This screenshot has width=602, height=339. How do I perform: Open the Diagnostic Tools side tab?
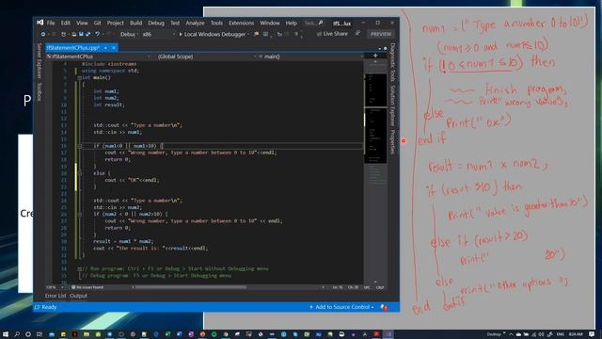[393, 62]
